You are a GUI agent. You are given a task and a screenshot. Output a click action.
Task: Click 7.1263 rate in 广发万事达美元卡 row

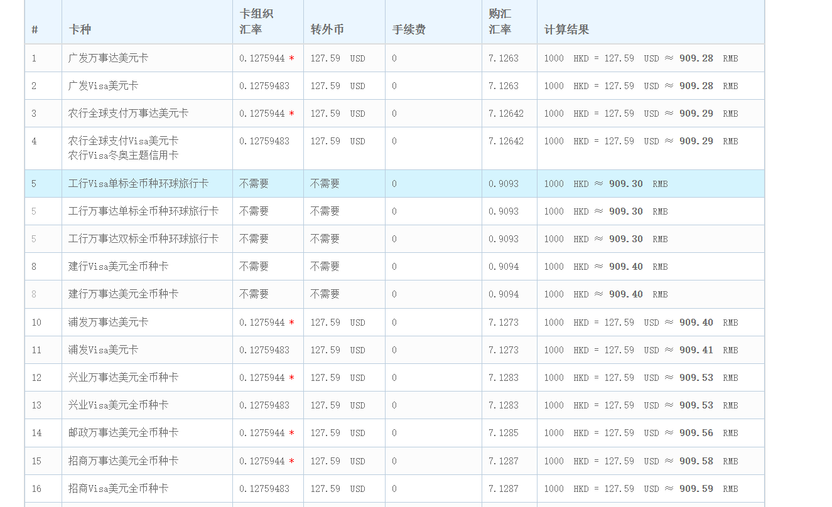tap(504, 58)
